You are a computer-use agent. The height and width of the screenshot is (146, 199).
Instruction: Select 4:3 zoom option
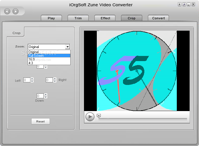(49, 63)
